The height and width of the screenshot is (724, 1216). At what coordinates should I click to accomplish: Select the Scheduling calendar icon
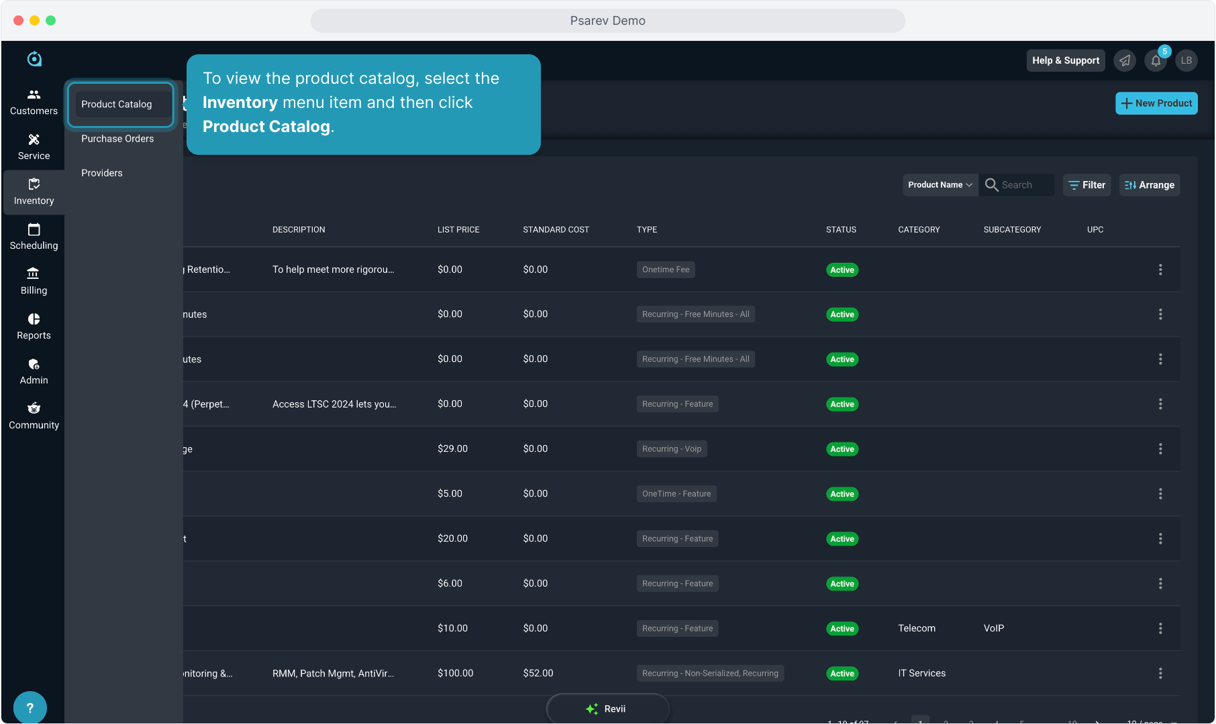tap(34, 230)
